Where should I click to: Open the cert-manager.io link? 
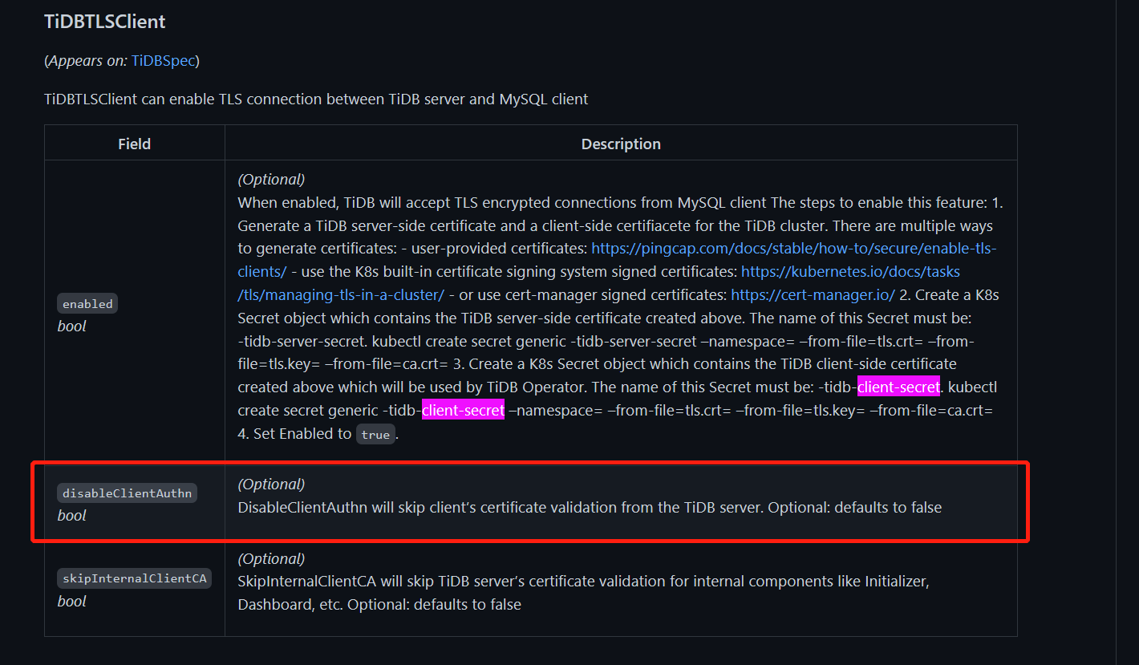point(813,294)
